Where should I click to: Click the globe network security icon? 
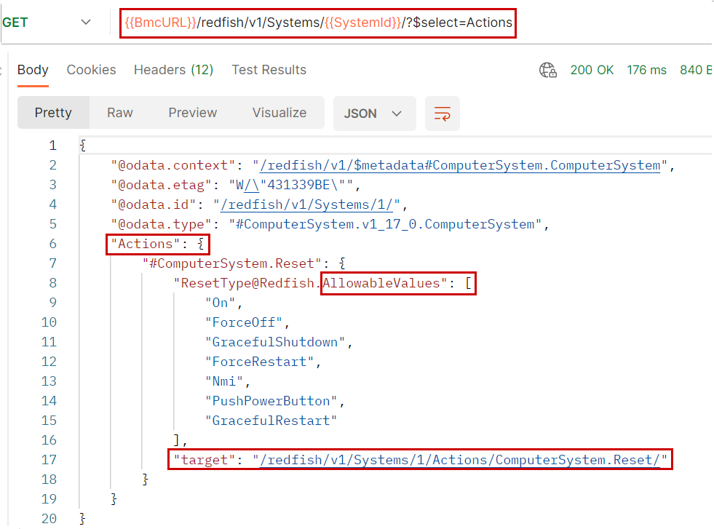pyautogui.click(x=547, y=70)
